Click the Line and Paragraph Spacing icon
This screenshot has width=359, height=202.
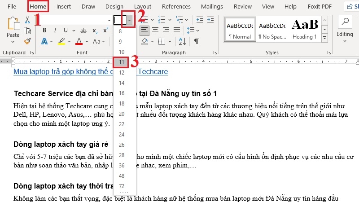190,31
